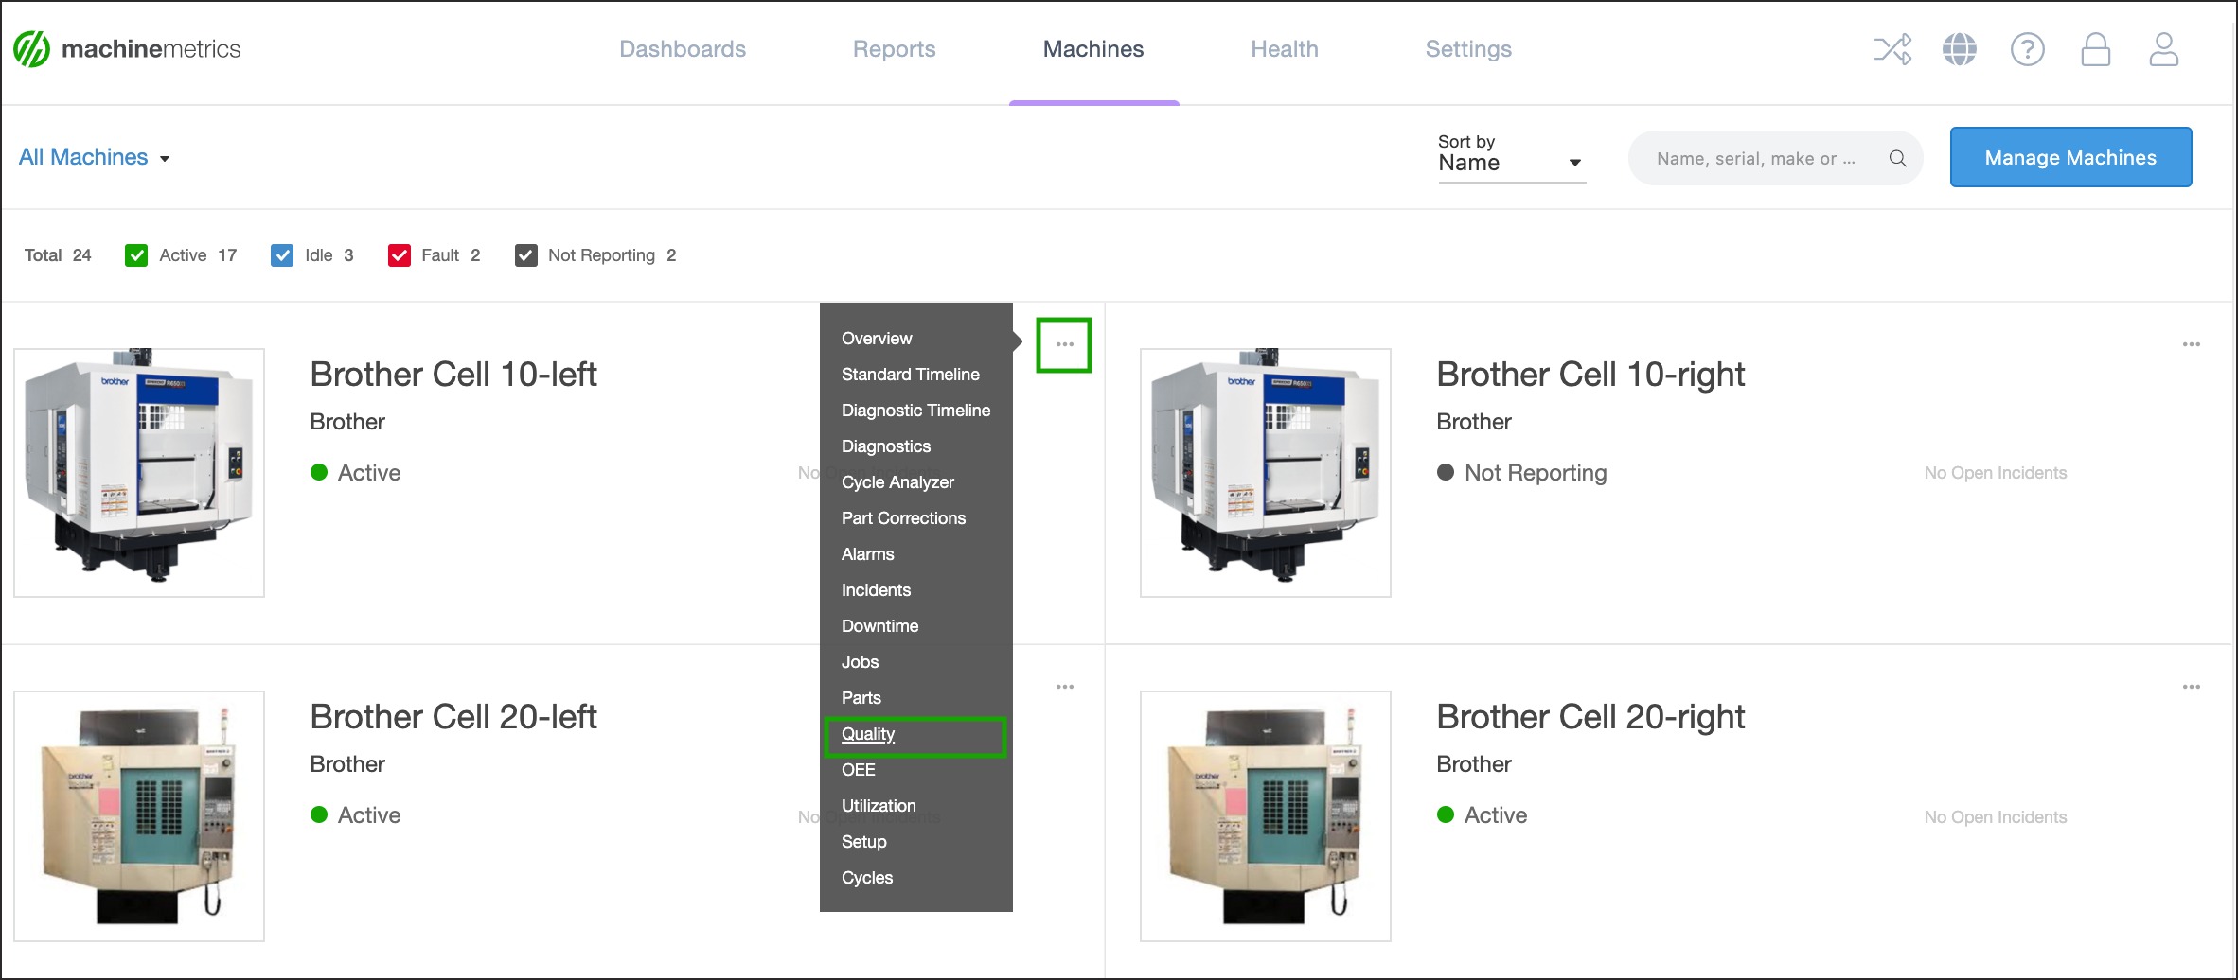The height and width of the screenshot is (980, 2238).
Task: Click 'No Open Incidents' on Brother Cell 20-right
Action: tap(1995, 817)
